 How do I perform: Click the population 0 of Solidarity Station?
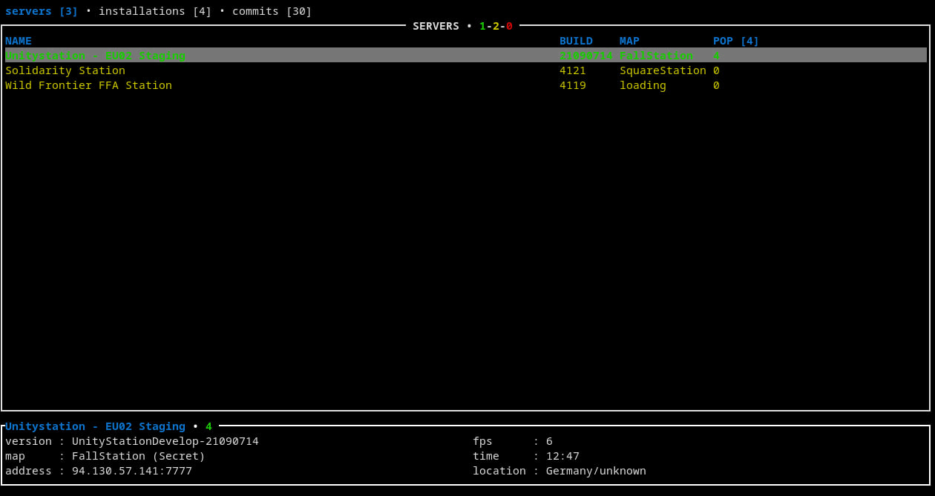click(716, 70)
